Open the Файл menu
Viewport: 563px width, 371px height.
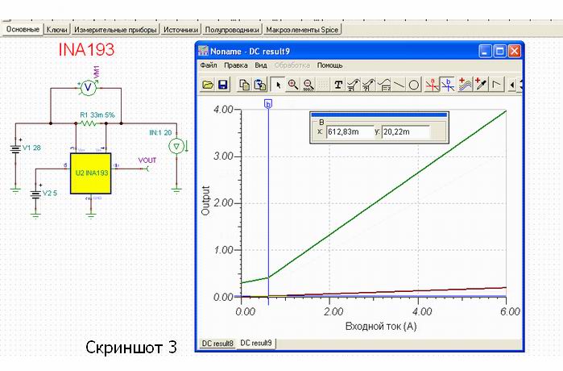click(209, 65)
